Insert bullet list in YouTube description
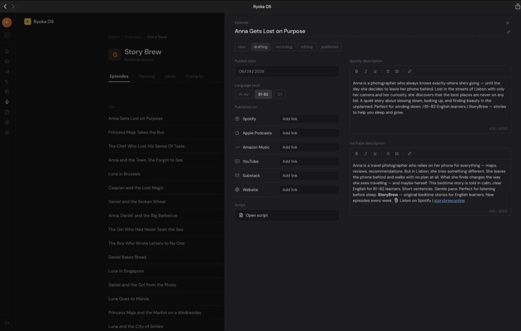Image resolution: width=521 pixels, height=331 pixels. (x=388, y=154)
